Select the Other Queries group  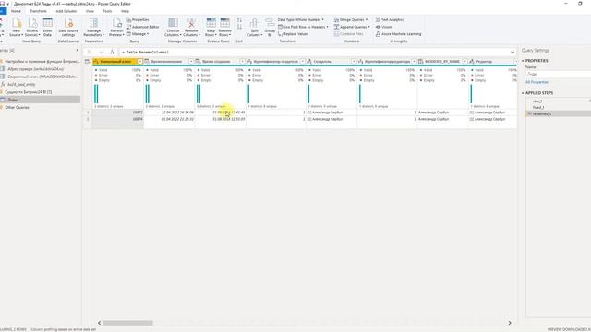click(17, 107)
